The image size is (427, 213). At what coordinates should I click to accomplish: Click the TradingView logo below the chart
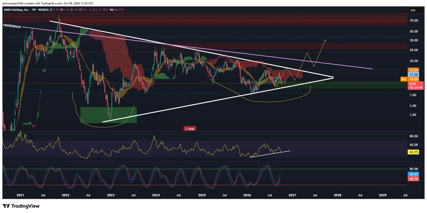click(21, 206)
